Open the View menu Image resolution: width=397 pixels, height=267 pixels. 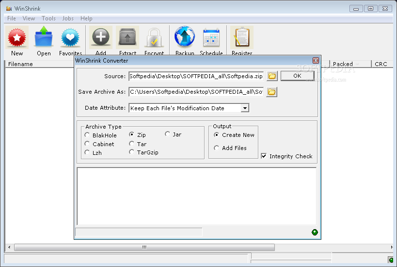point(29,18)
